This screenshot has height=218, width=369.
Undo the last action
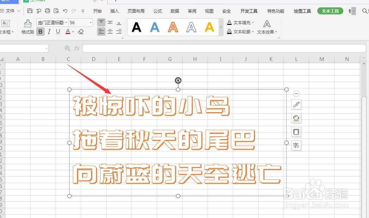pyautogui.click(x=65, y=11)
